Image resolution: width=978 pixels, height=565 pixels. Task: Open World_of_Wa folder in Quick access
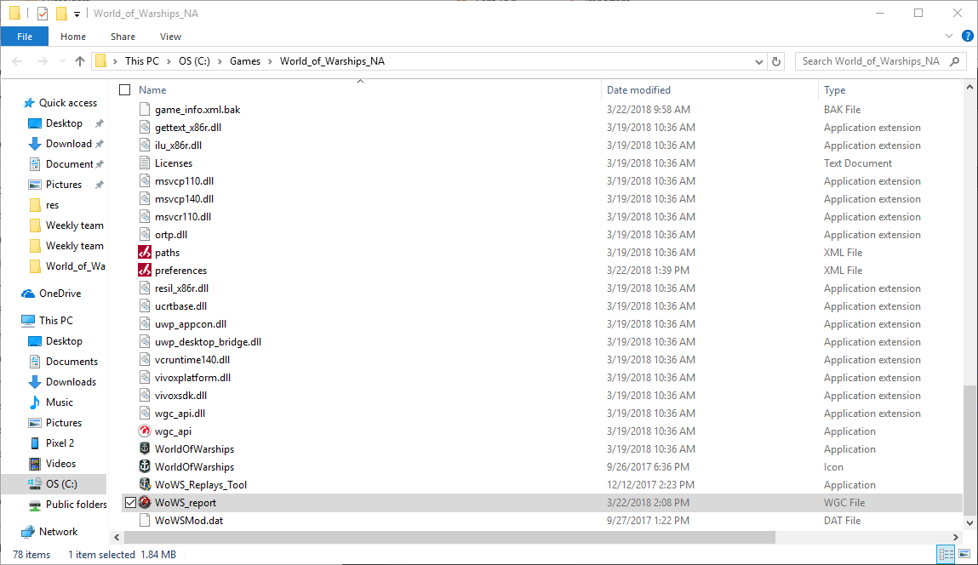[x=76, y=266]
